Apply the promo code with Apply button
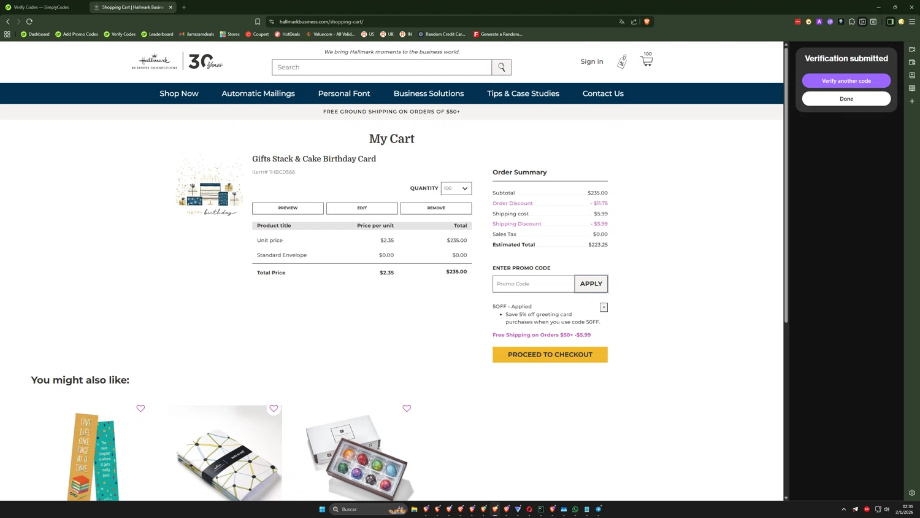 591,284
